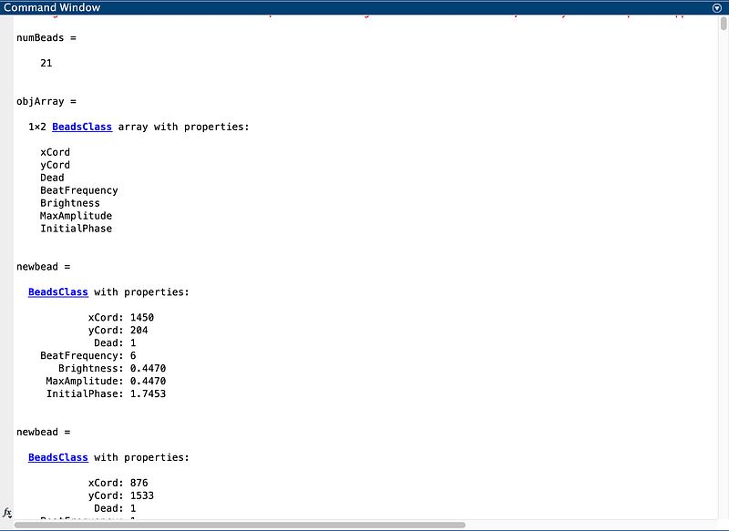Viewport: 729px width, 531px height.
Task: Click the xCord value 876
Action: 139,483
